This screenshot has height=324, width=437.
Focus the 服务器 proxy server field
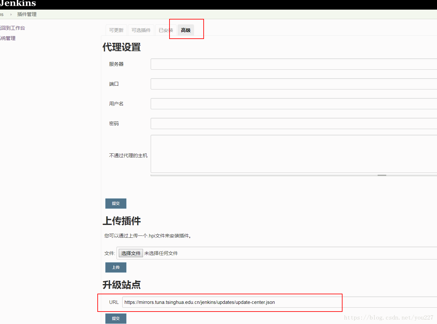[294, 64]
